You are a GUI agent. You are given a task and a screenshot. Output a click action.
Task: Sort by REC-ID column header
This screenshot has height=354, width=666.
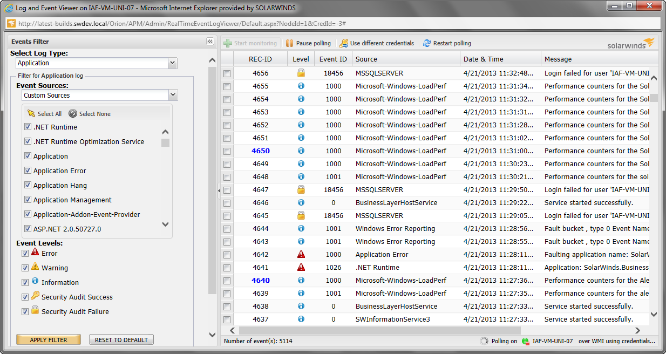pos(260,59)
